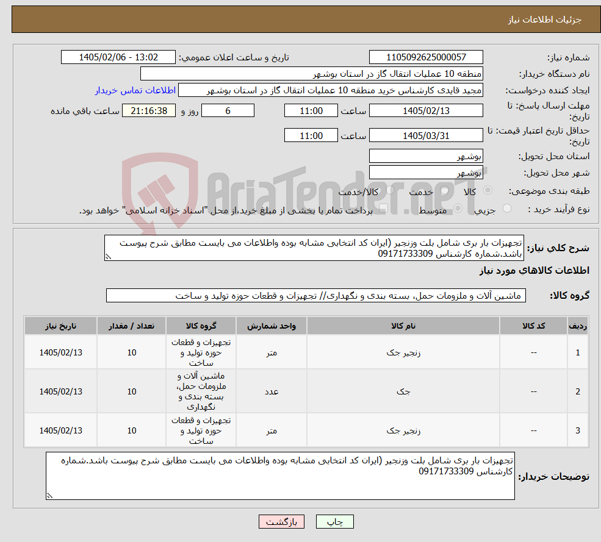Click the نام کالا column header
The height and width of the screenshot is (542, 601).
tap(403, 326)
